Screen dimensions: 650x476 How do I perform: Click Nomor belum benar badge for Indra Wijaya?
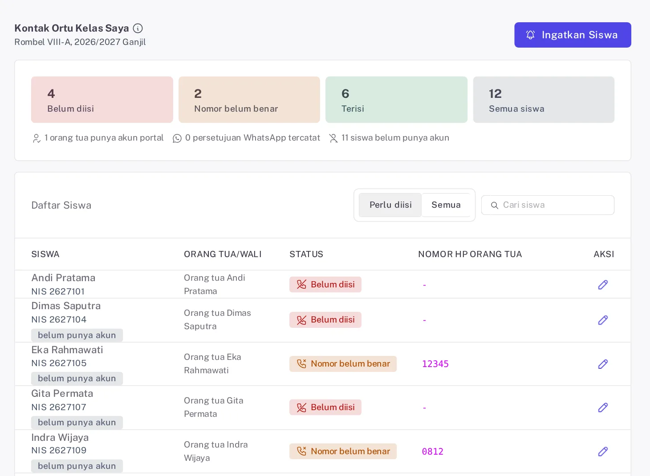point(343,452)
